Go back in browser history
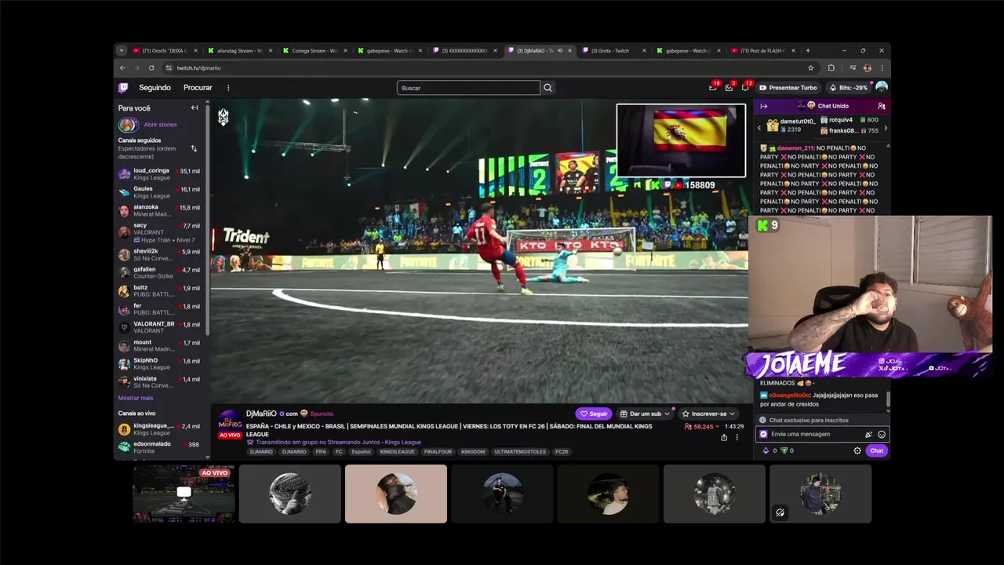 [x=122, y=68]
